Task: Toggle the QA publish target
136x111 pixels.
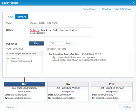Action: tap(52, 43)
